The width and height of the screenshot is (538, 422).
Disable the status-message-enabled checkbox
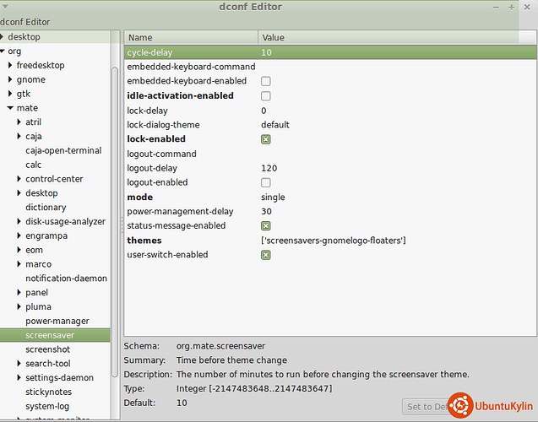pyautogui.click(x=265, y=226)
